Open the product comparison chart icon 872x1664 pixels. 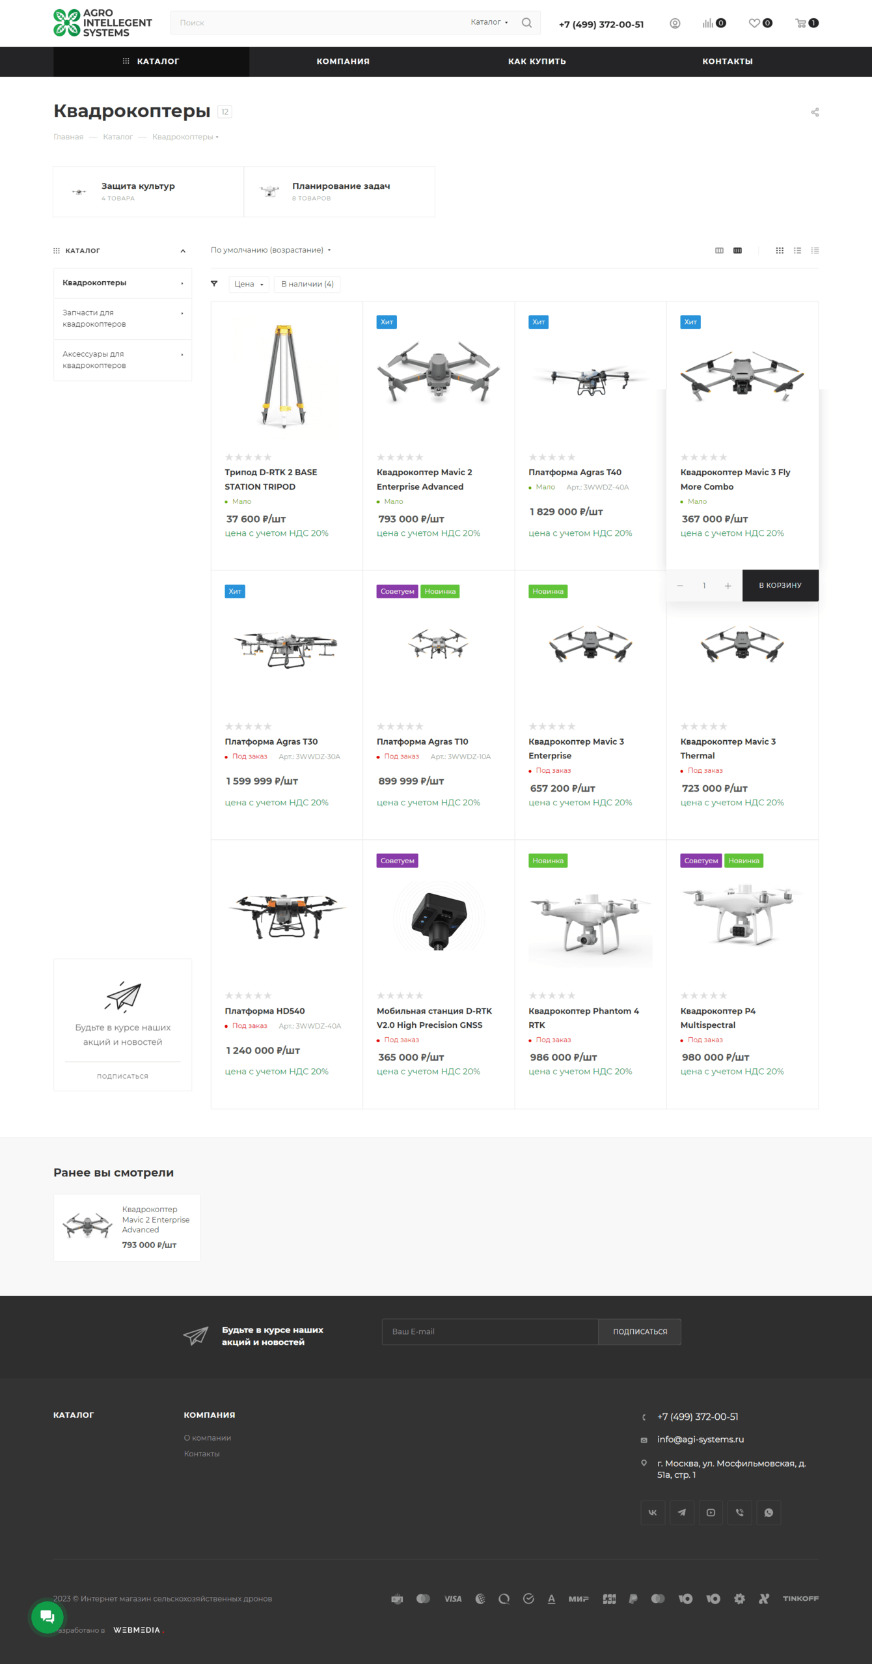tap(708, 23)
